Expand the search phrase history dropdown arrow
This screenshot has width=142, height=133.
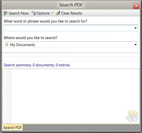(135, 28)
